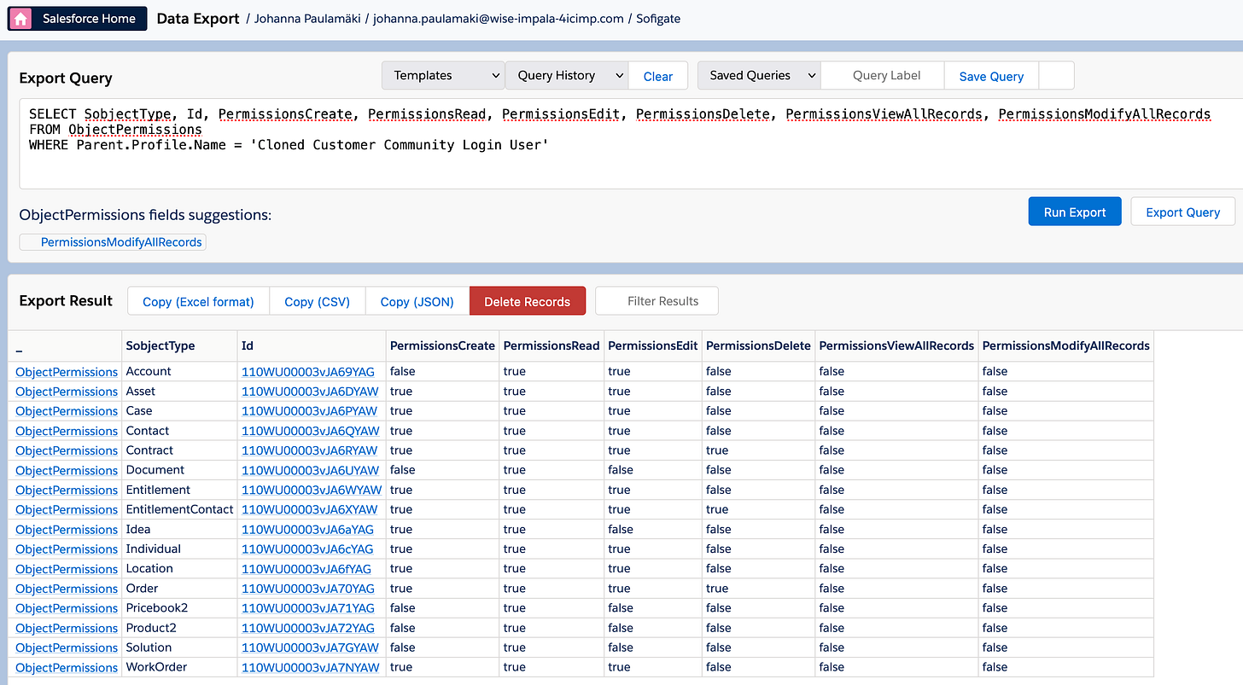Open record Id 110WU00003vJA71YAG
Viewport: 1243px width, 685px height.
point(308,608)
